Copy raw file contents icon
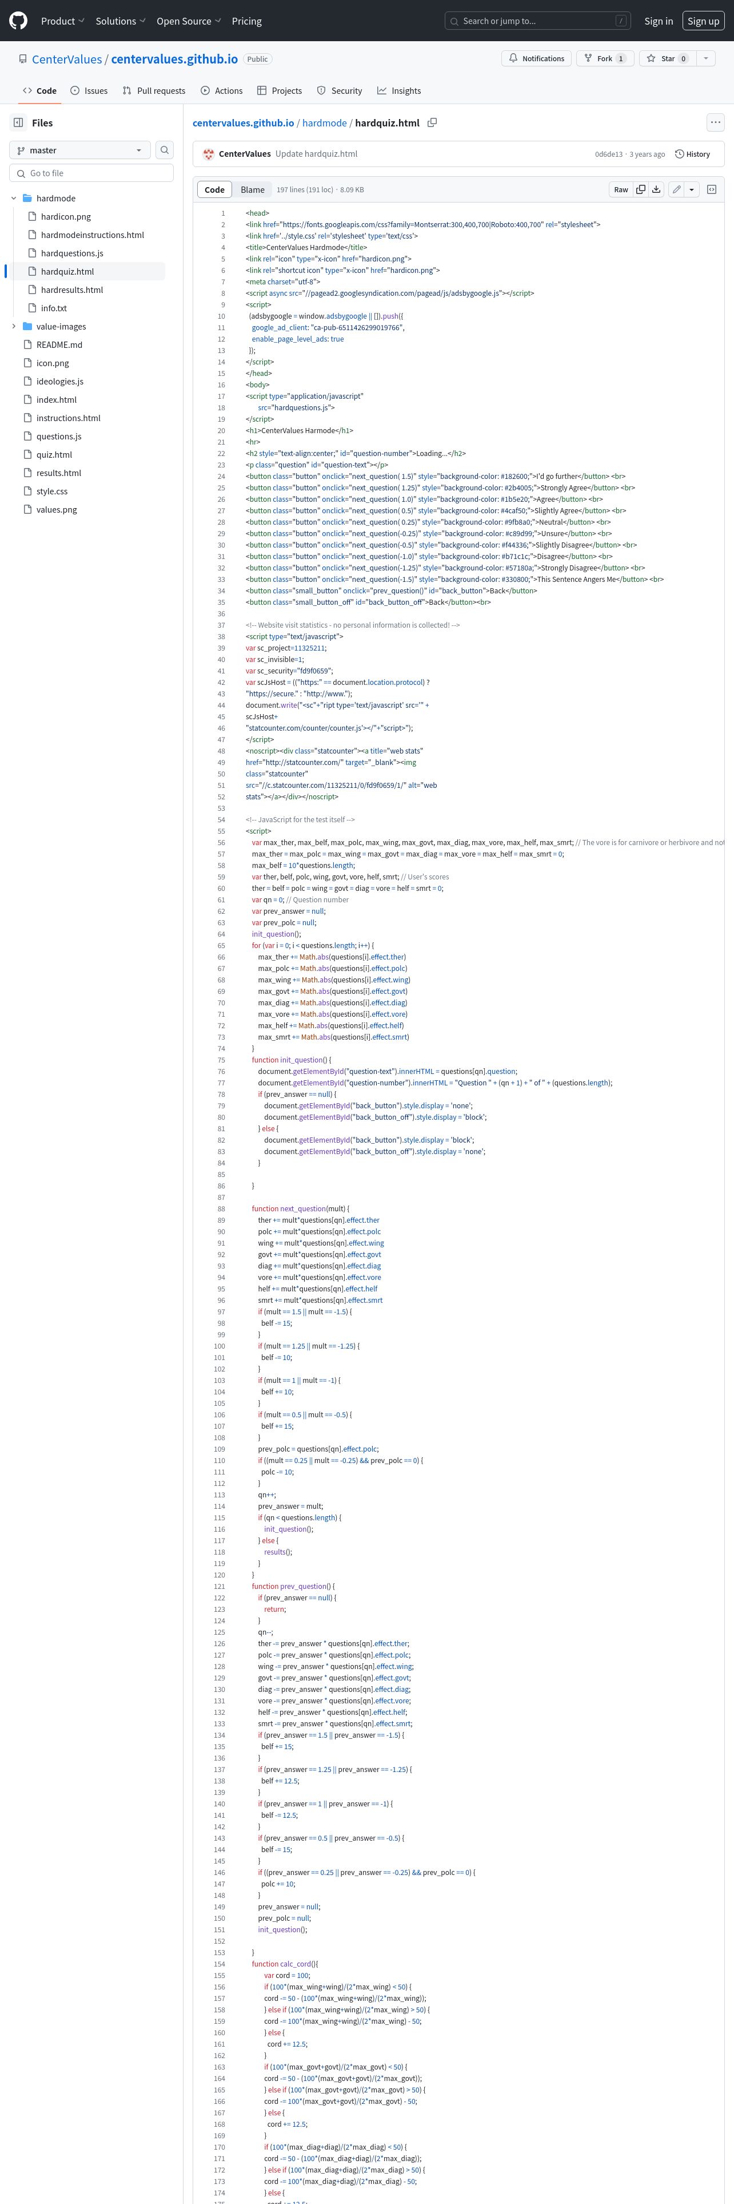The height and width of the screenshot is (2204, 734). [x=641, y=190]
